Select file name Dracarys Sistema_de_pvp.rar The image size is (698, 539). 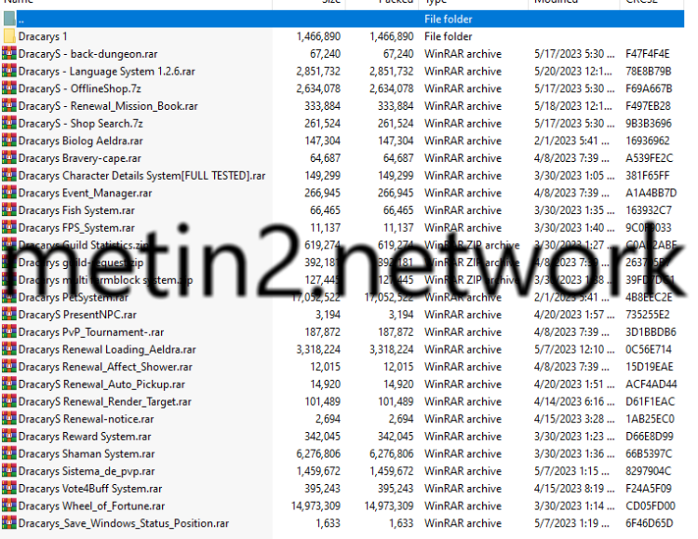tap(87, 471)
